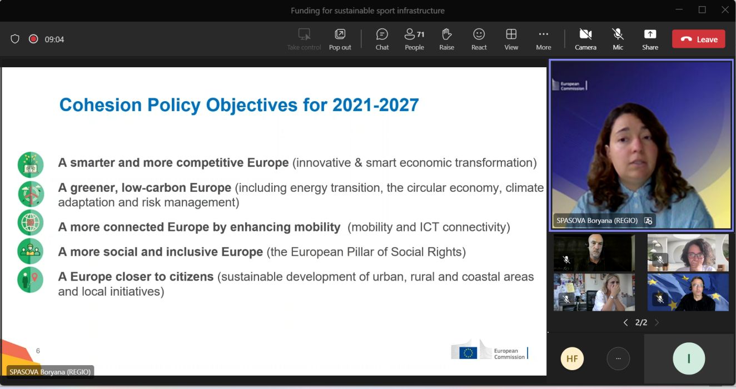736x389 pixels.
Task: Select the video tile with EU flag background
Action: pyautogui.click(x=688, y=292)
